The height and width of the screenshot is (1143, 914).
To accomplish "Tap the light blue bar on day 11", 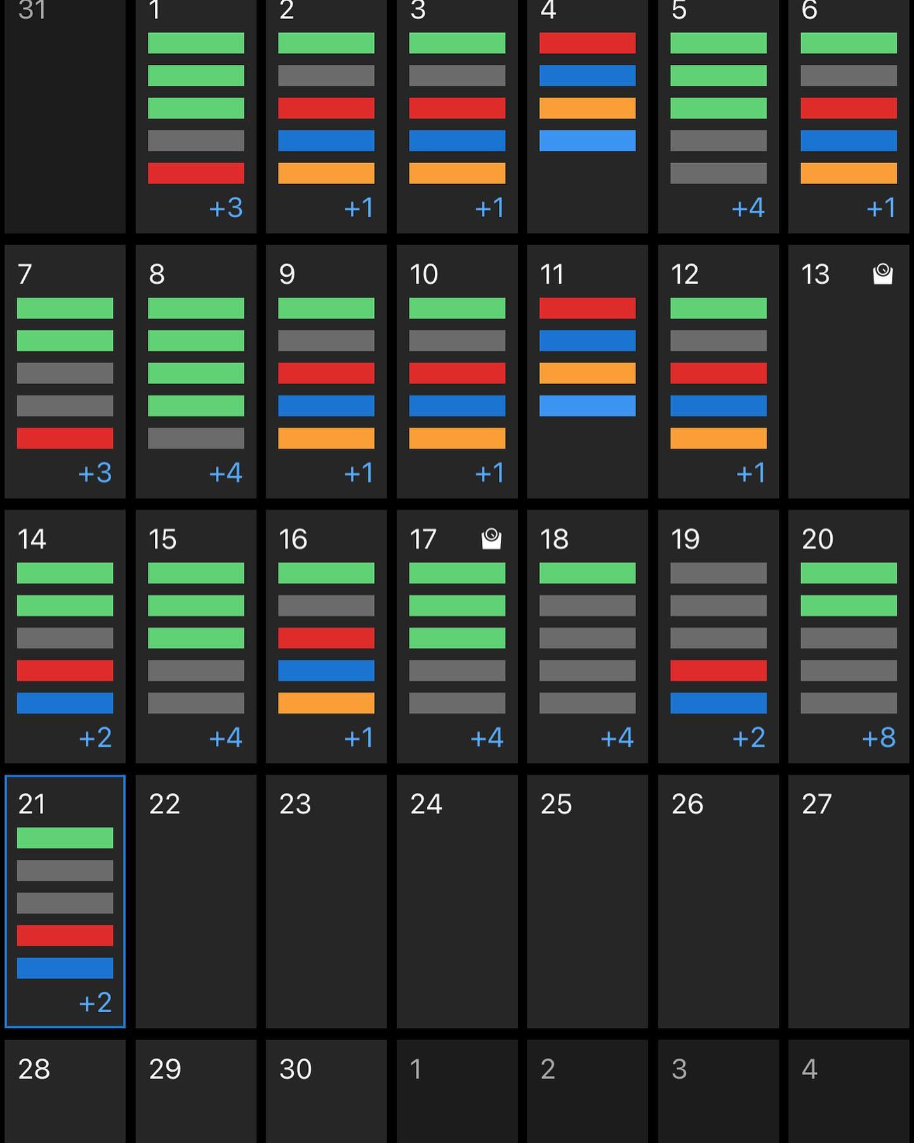I will point(587,406).
